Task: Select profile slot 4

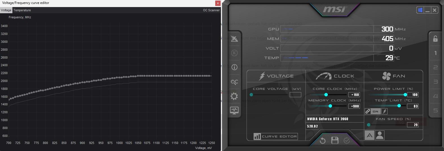Action: [436, 96]
